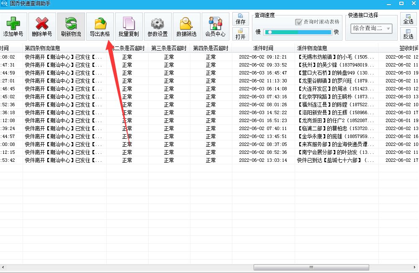Screen dimensions: 419x273
Task: Open the 会员中心 member center icon
Action: [x=215, y=26]
